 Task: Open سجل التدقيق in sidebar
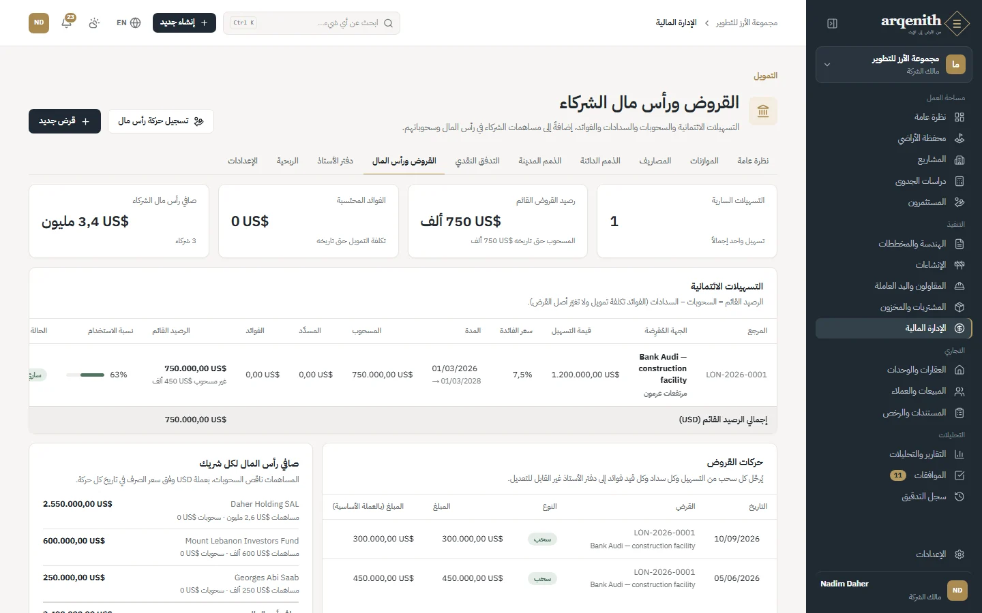tap(894, 497)
